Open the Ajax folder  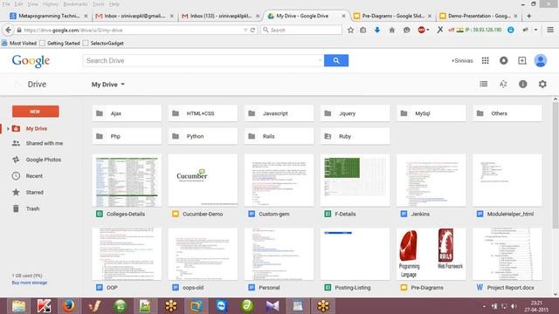[127, 113]
